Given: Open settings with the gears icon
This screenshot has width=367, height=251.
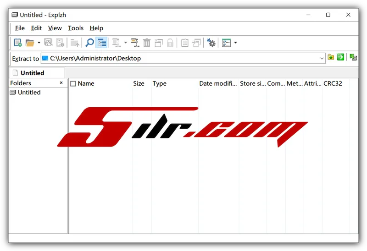Looking at the screenshot, I should (x=211, y=43).
